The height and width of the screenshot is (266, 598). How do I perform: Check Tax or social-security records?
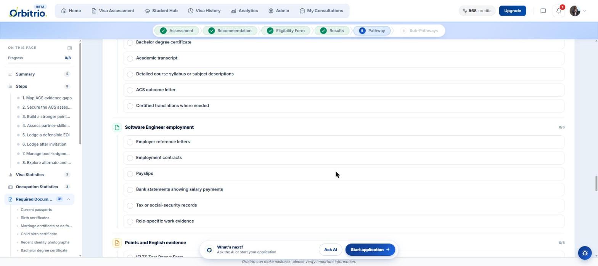tap(130, 205)
